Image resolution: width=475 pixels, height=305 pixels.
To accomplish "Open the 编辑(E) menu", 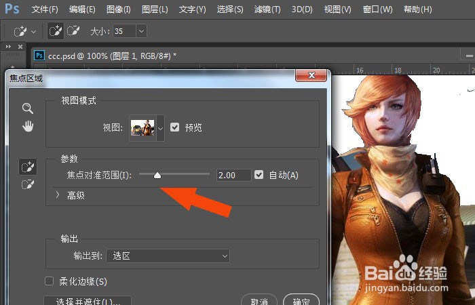I will tap(82, 9).
